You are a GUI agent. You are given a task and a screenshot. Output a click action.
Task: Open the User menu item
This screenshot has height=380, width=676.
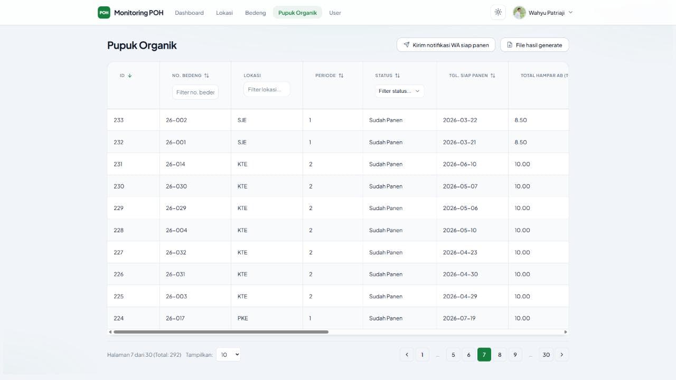pos(335,13)
